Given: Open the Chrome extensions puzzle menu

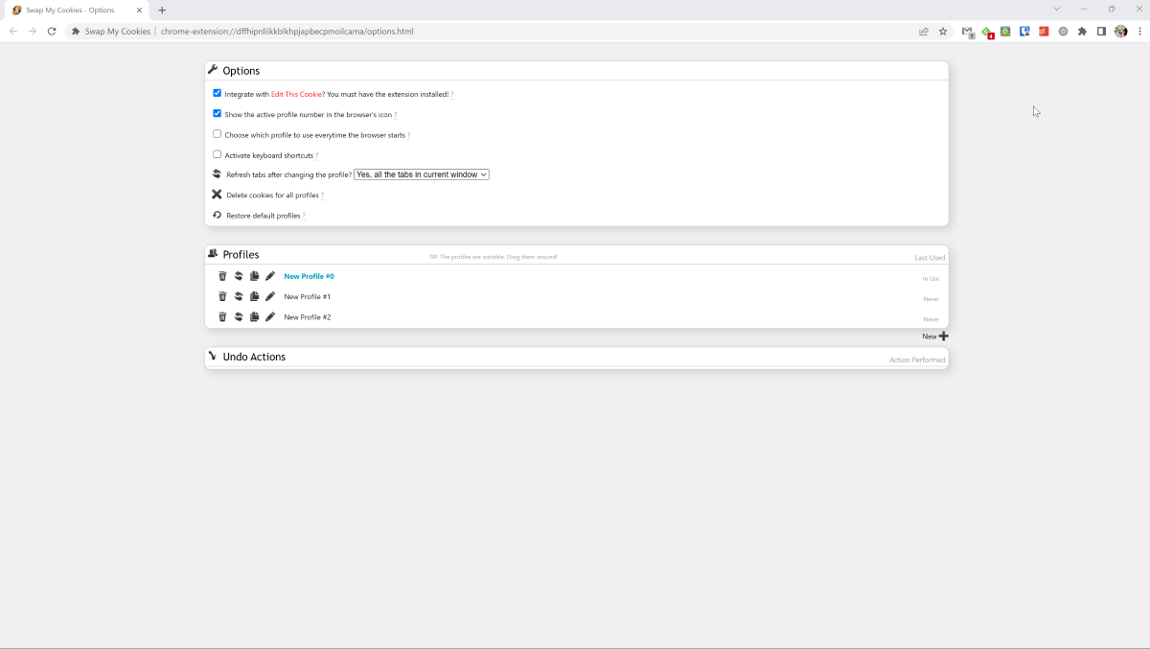Looking at the screenshot, I should pyautogui.click(x=1082, y=31).
